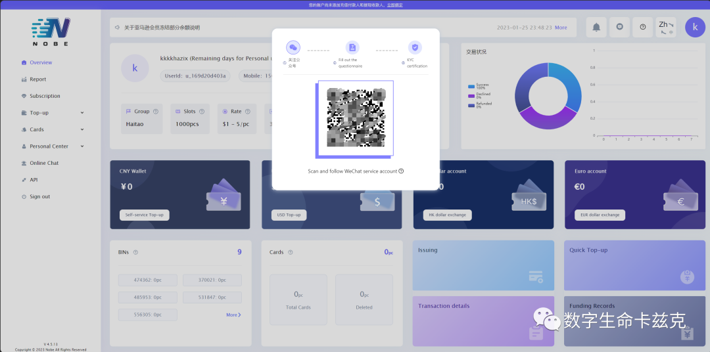This screenshot has height=352, width=710.
Task: Click the euro wallet card icon
Action: pyautogui.click(x=680, y=195)
